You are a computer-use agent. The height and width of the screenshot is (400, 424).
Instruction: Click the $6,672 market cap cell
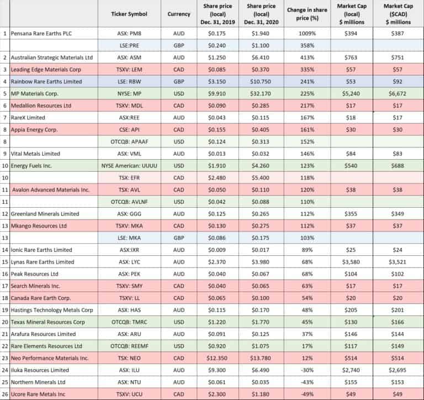398,93
